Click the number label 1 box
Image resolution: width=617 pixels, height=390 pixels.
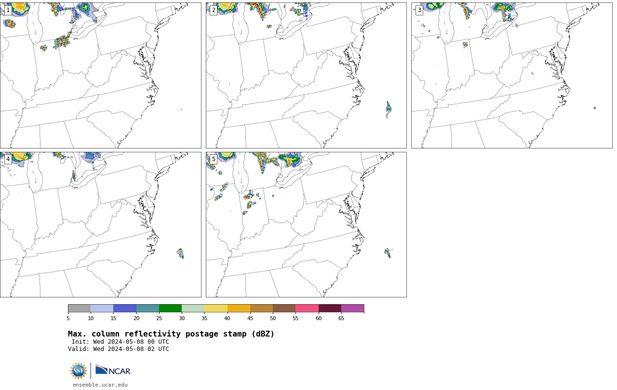click(x=8, y=10)
